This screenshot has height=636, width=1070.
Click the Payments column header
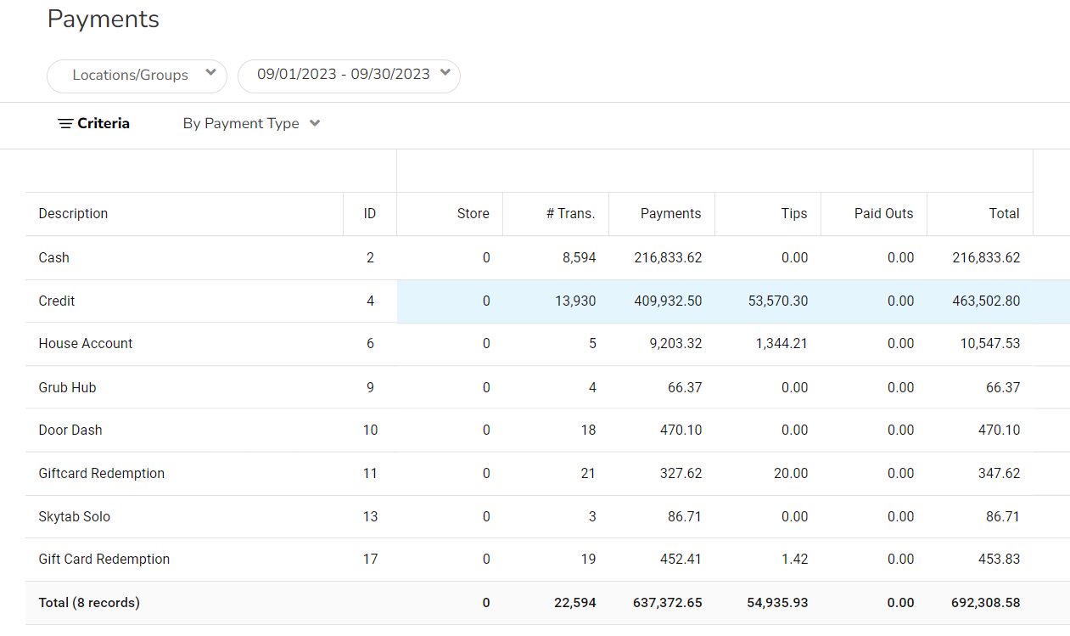click(670, 214)
